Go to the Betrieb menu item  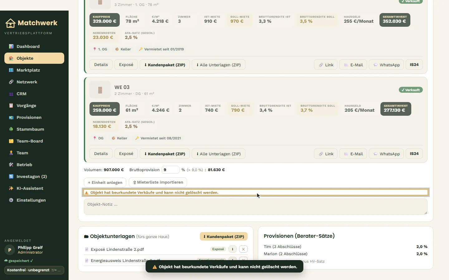click(34, 165)
